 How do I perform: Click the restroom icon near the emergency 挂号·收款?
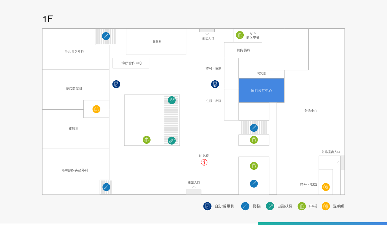pos(326,187)
